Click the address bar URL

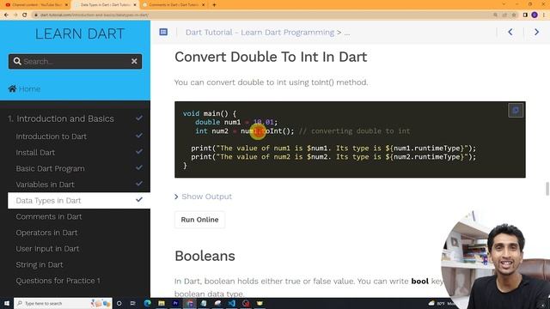click(94, 15)
